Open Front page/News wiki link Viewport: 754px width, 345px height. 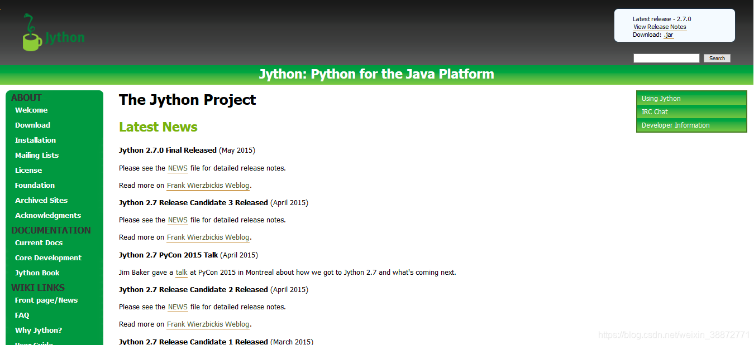(46, 300)
